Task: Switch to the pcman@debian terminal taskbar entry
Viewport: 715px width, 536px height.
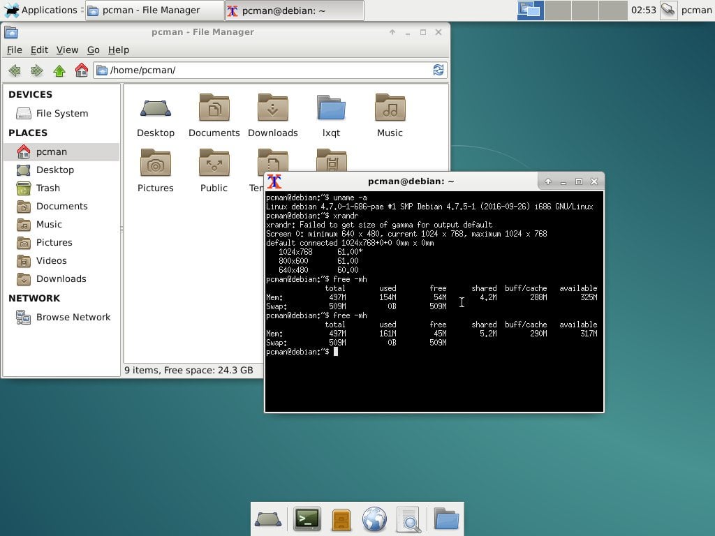Action: (x=293, y=10)
